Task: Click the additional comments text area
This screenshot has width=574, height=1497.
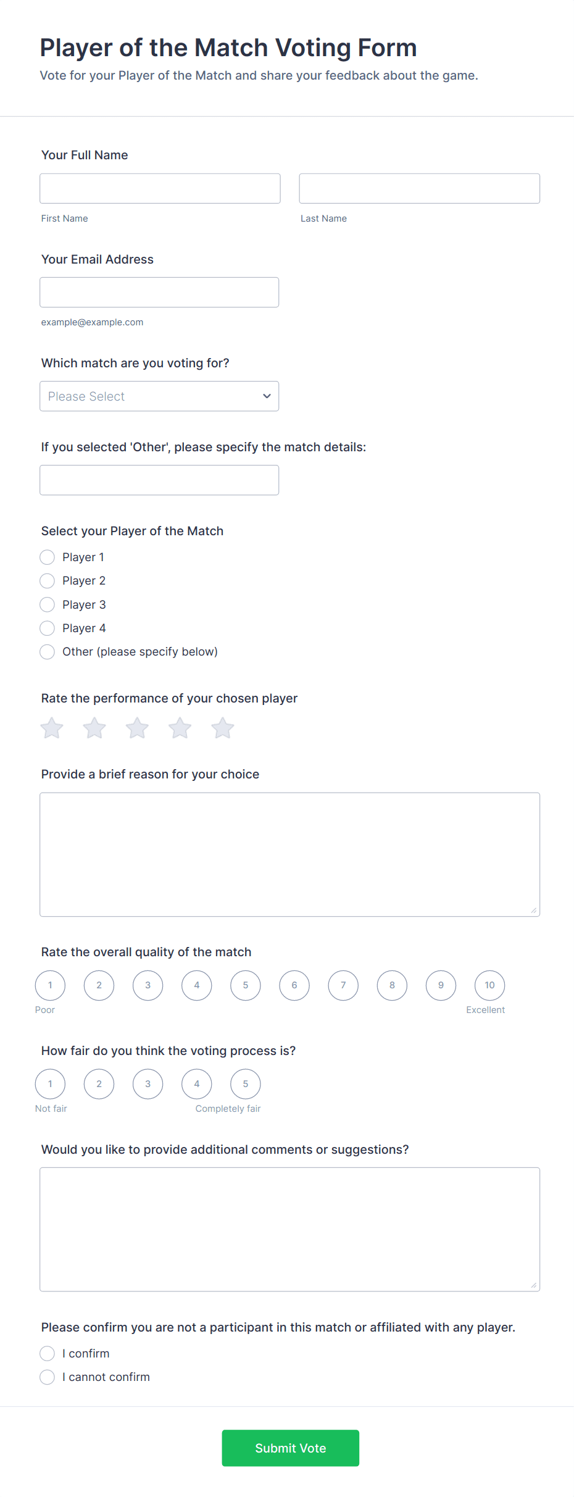Action: 289,1229
